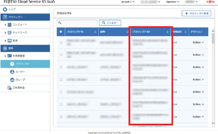Sort by プロジェクト名 column arrows
This screenshot has width=218, height=134.
point(95,32)
